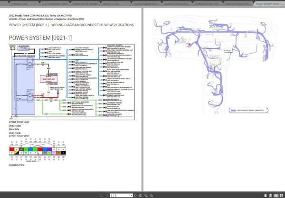Click "COMMANDER SWITCH" entry in diagram
Viewport: 285px width, 198px height.
[79, 113]
